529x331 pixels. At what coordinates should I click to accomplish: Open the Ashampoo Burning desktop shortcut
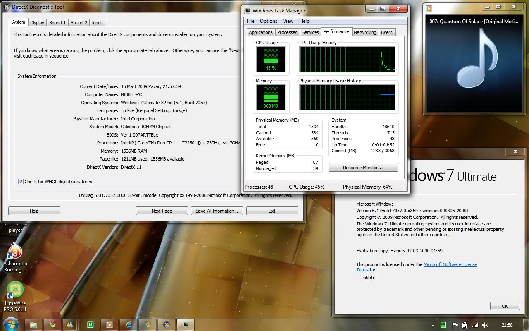15,257
